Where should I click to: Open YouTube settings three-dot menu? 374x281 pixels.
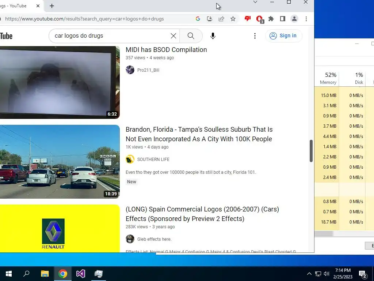pyautogui.click(x=255, y=36)
